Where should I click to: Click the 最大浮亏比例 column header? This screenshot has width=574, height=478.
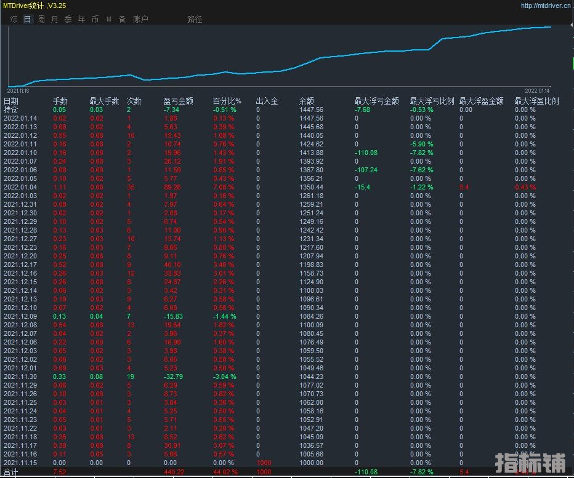click(432, 101)
